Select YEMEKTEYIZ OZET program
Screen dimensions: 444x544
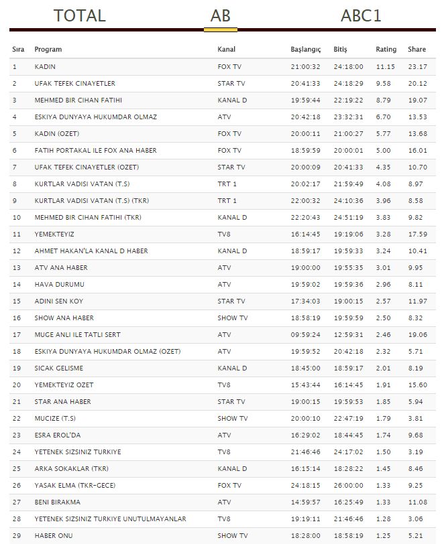click(x=64, y=385)
